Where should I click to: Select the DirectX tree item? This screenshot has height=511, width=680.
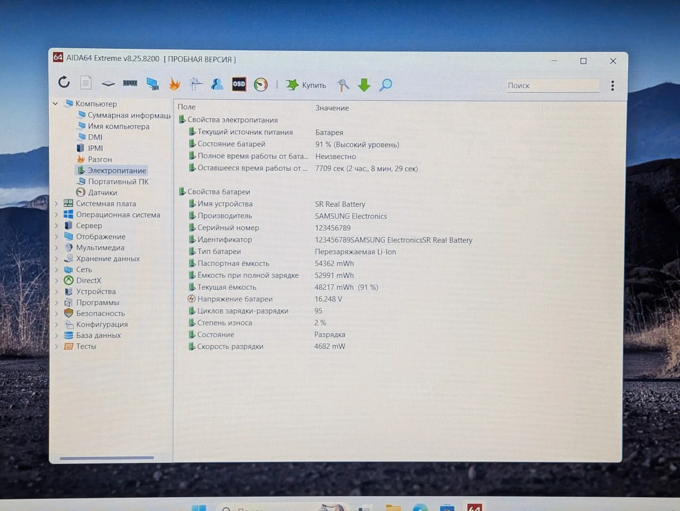coord(82,280)
